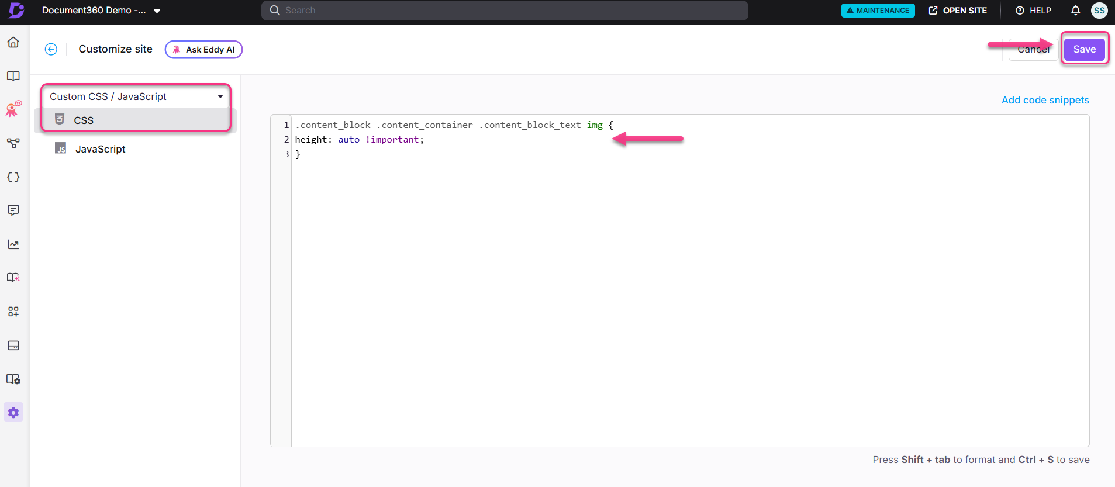Open the Analytics chart icon
This screenshot has width=1115, height=487.
(x=13, y=244)
